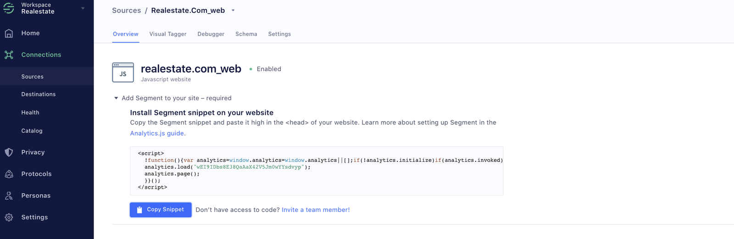Click the Connections nodes icon
The width and height of the screenshot is (734, 239).
[x=9, y=55]
